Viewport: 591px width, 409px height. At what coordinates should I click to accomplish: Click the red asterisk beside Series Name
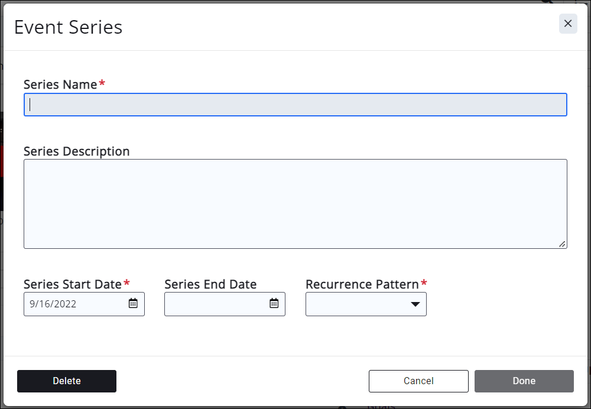point(102,84)
